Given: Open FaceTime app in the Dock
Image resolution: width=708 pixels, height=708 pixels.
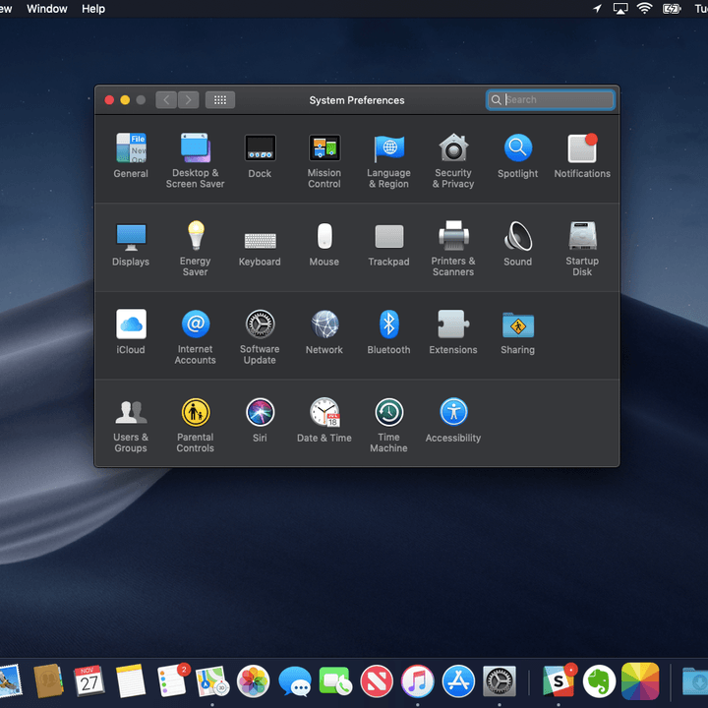Looking at the screenshot, I should pyautogui.click(x=335, y=680).
